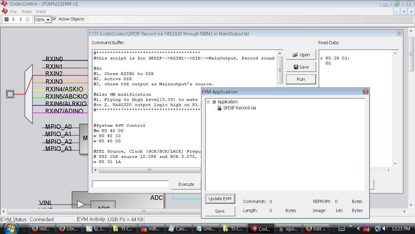
Task: Click the green run arrow toolbar icon
Action: (x=13, y=19)
